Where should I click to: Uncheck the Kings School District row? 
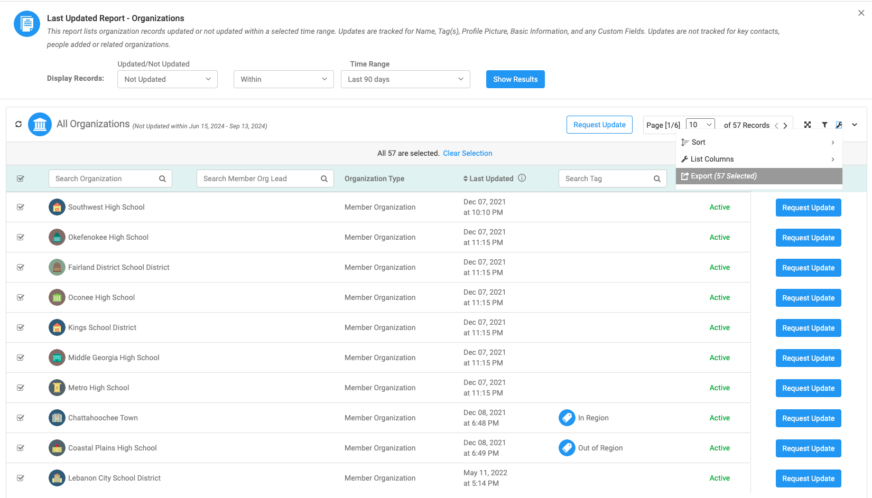21,327
